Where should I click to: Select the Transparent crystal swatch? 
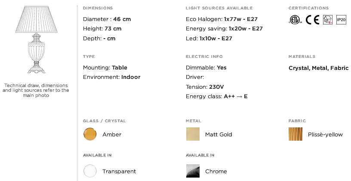tap(90, 171)
